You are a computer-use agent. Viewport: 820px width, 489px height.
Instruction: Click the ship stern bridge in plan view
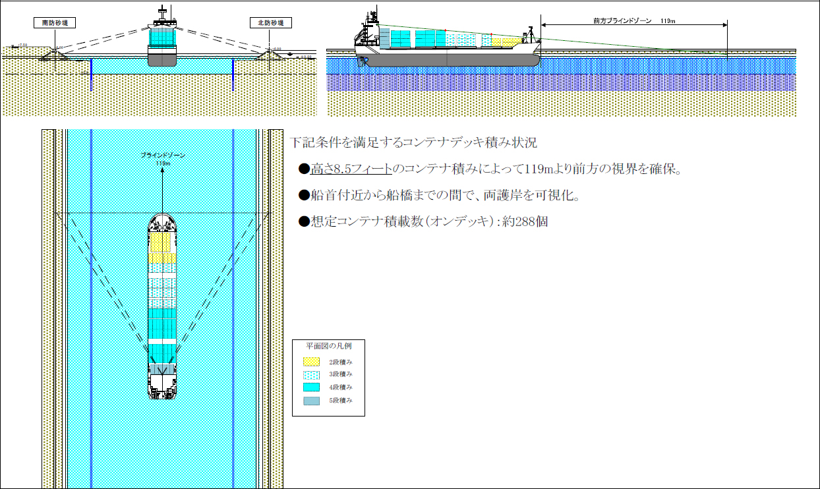(162, 382)
